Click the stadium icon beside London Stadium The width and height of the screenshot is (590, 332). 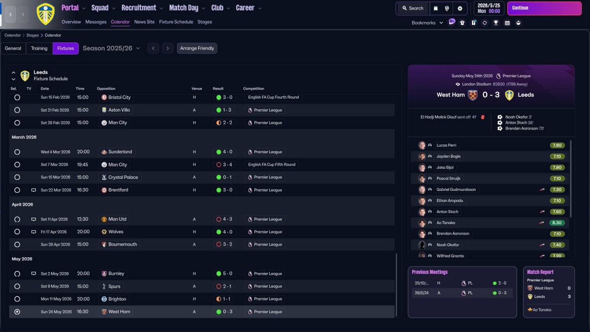tap(458, 84)
